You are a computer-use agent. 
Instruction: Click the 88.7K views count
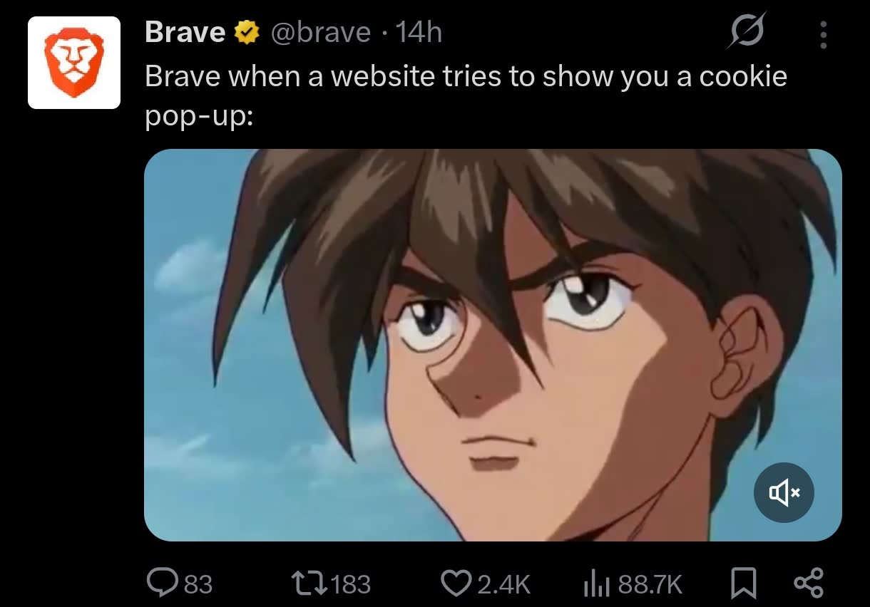tap(650, 585)
